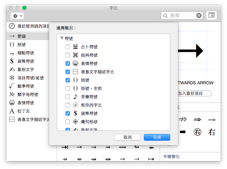Click the 括號 - 全部 parentheses icon
This screenshot has height=169, width=227.
75,88
